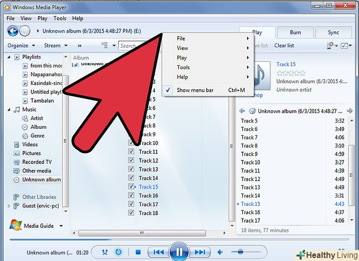
Task: Uncheck the Track 15 checkbox
Action: (x=131, y=186)
